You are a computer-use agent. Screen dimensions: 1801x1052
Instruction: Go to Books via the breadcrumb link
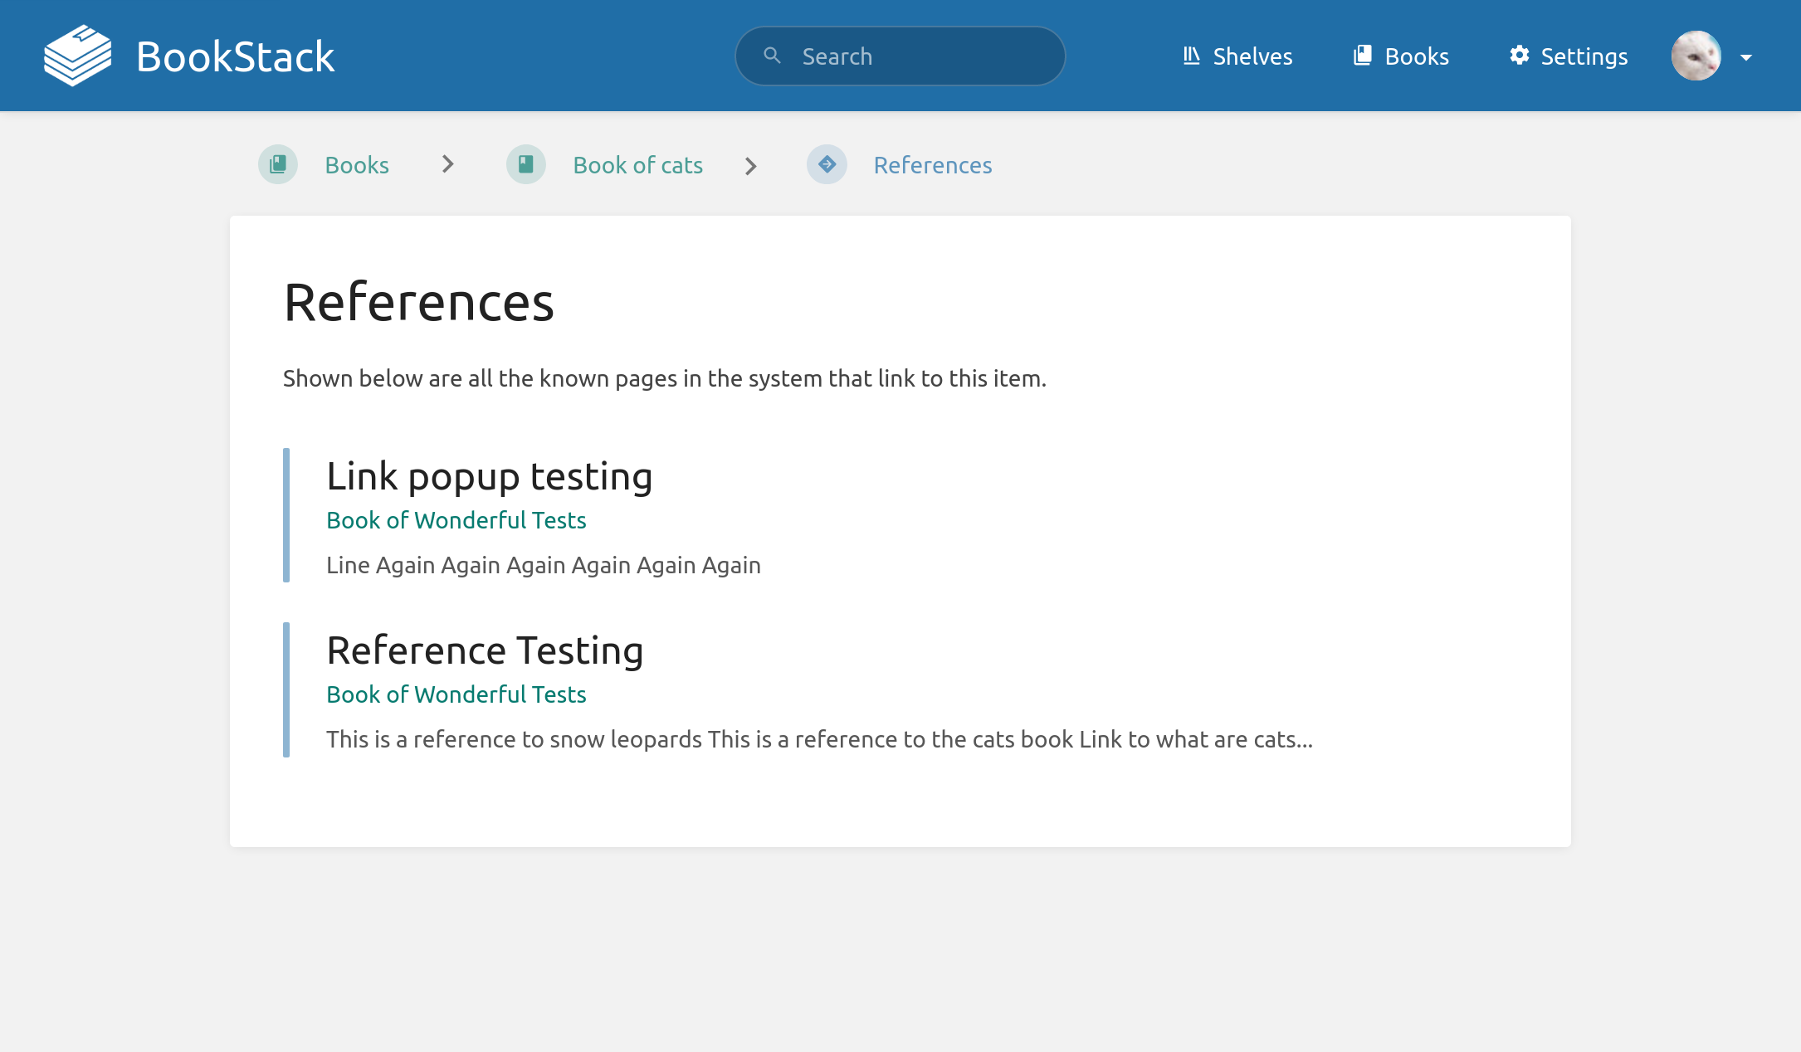click(355, 164)
